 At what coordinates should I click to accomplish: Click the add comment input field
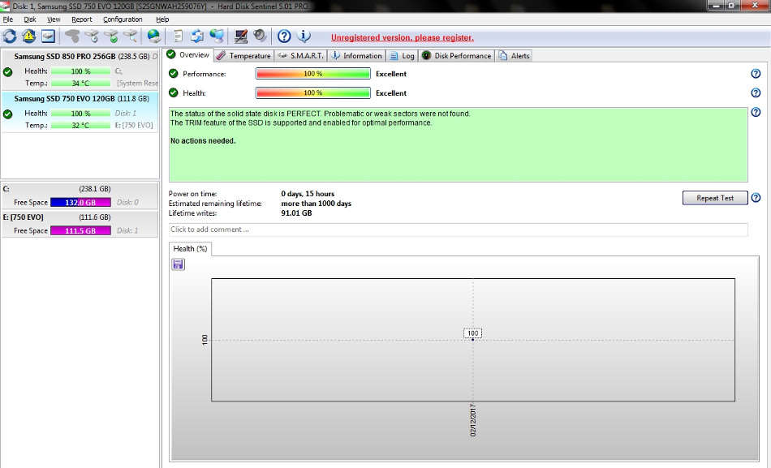(x=454, y=230)
